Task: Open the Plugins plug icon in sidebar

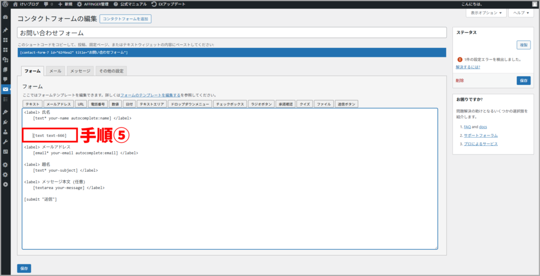Action: coord(5,122)
